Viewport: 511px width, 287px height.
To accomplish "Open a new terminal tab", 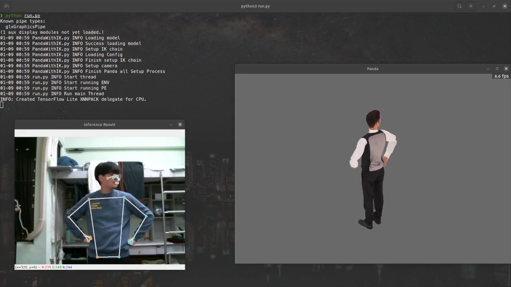I will tap(6, 6).
